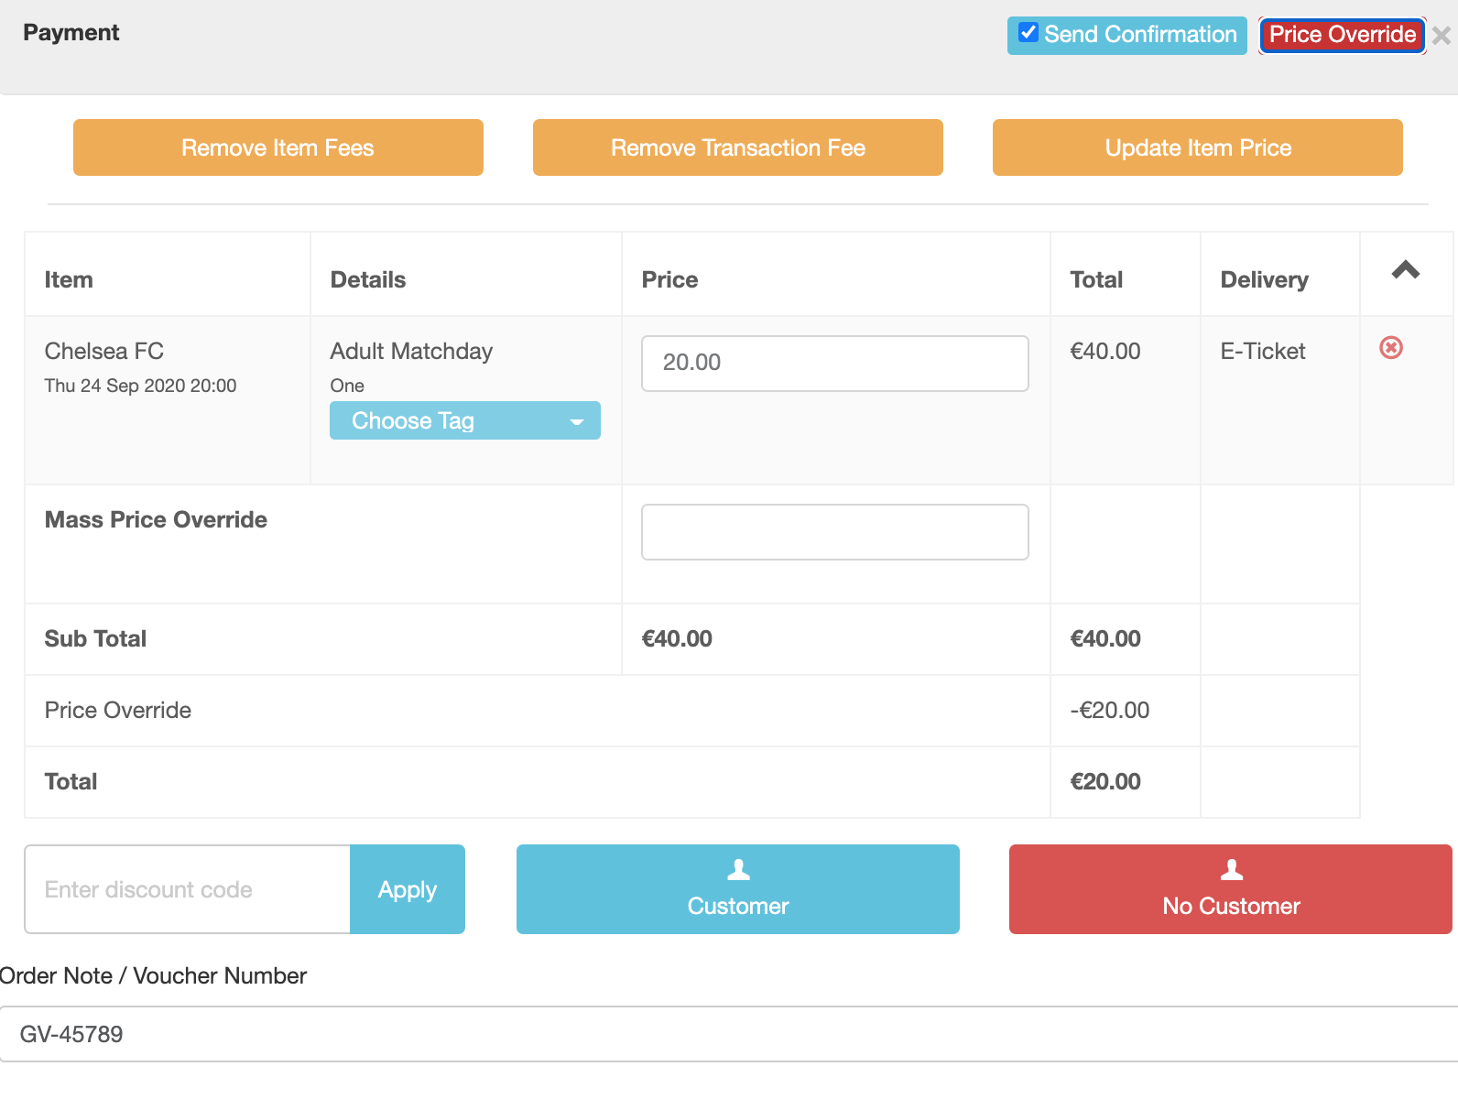Click the Mass Price Override input field
This screenshot has height=1099, width=1458.
(x=835, y=532)
